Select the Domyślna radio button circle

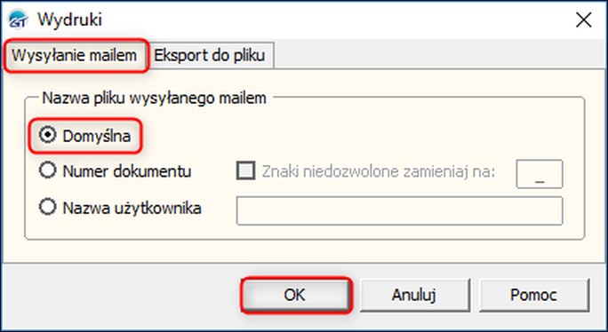pos(47,136)
